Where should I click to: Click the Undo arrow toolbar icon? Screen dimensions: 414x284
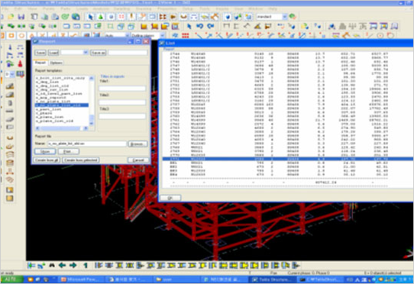coord(200,26)
